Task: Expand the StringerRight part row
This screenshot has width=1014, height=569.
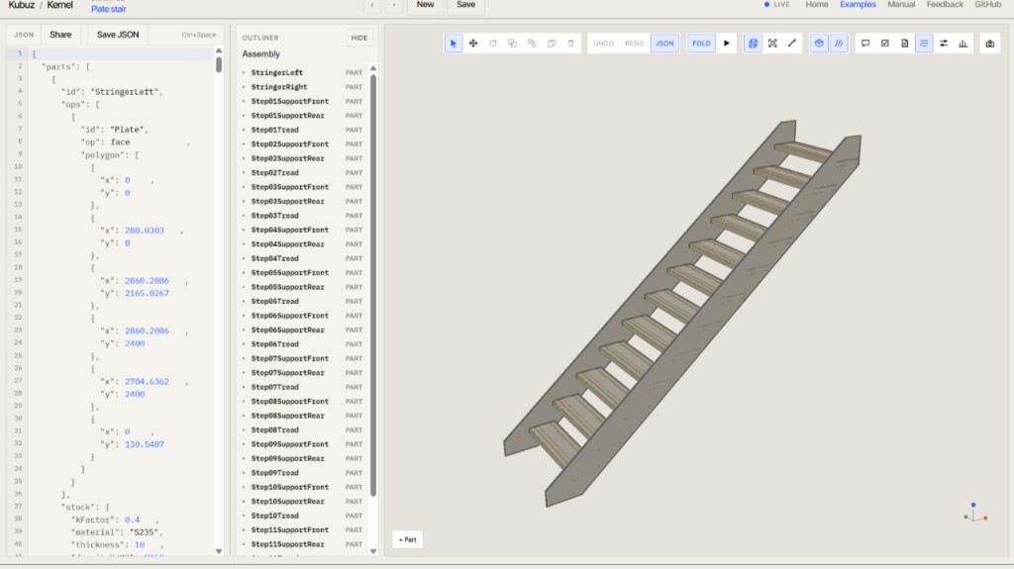Action: click(x=244, y=87)
